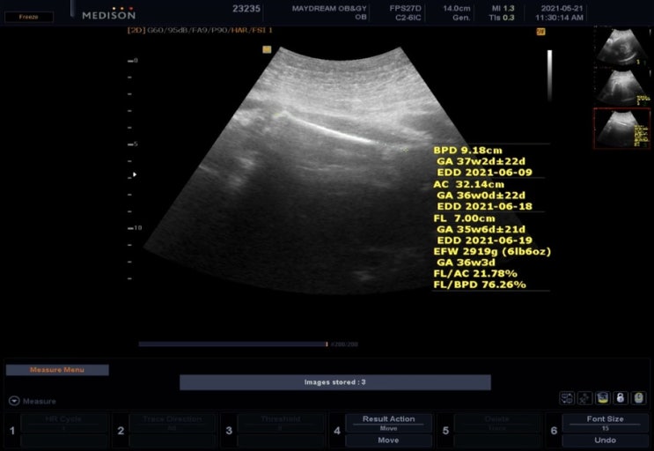Viewport: 654px width, 451px height.
Task: Click the depth focus arrow on the scale
Action: click(x=135, y=174)
